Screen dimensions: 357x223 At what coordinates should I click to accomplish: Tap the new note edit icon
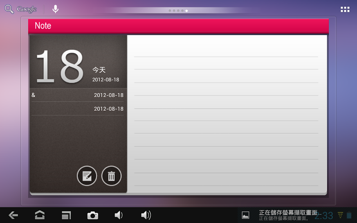tap(87, 176)
